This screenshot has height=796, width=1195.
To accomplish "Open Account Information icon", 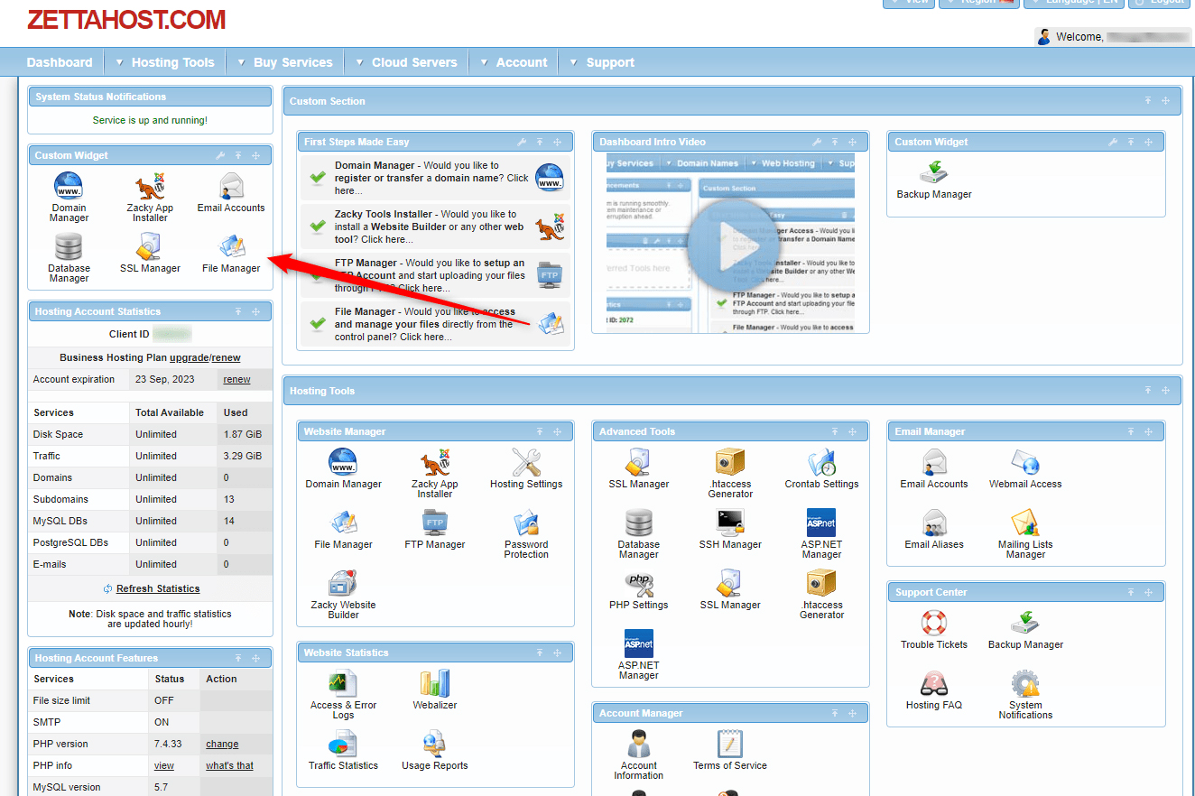I will click(x=639, y=755).
